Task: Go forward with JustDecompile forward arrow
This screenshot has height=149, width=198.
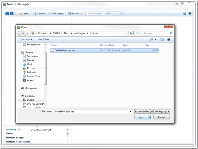Action: point(12,14)
